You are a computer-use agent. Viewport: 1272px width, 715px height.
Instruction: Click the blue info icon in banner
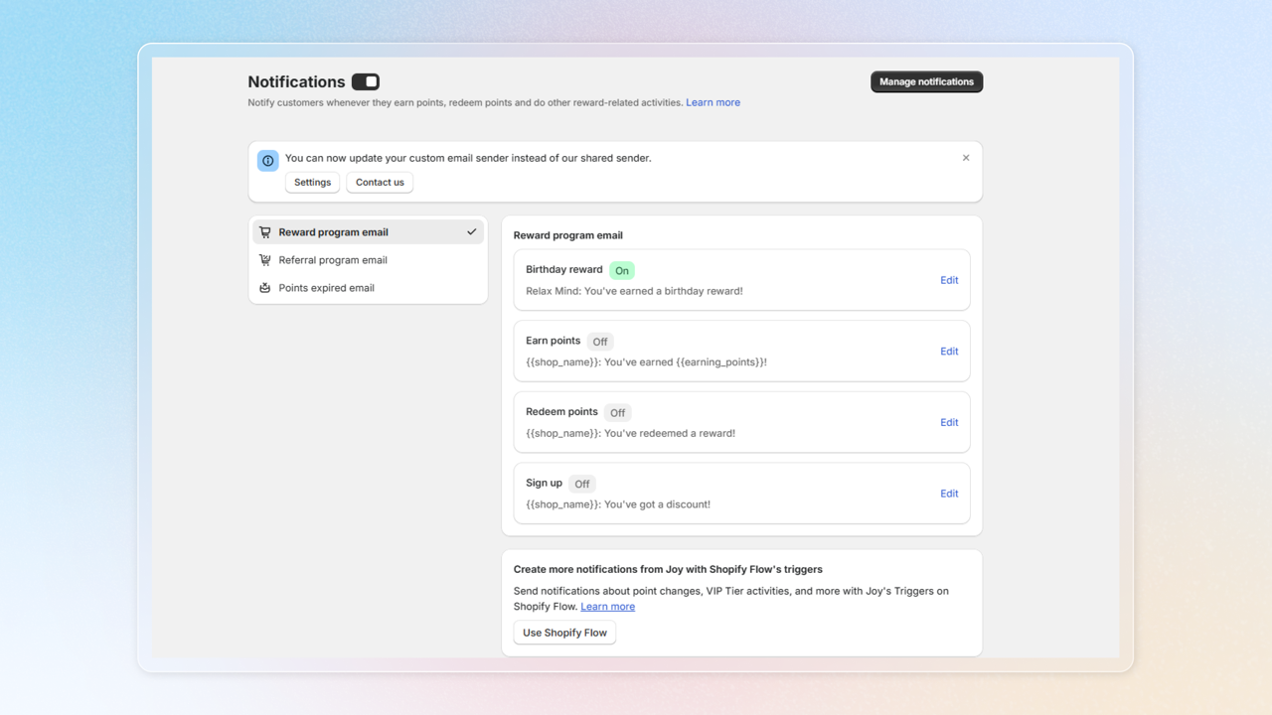pos(268,161)
